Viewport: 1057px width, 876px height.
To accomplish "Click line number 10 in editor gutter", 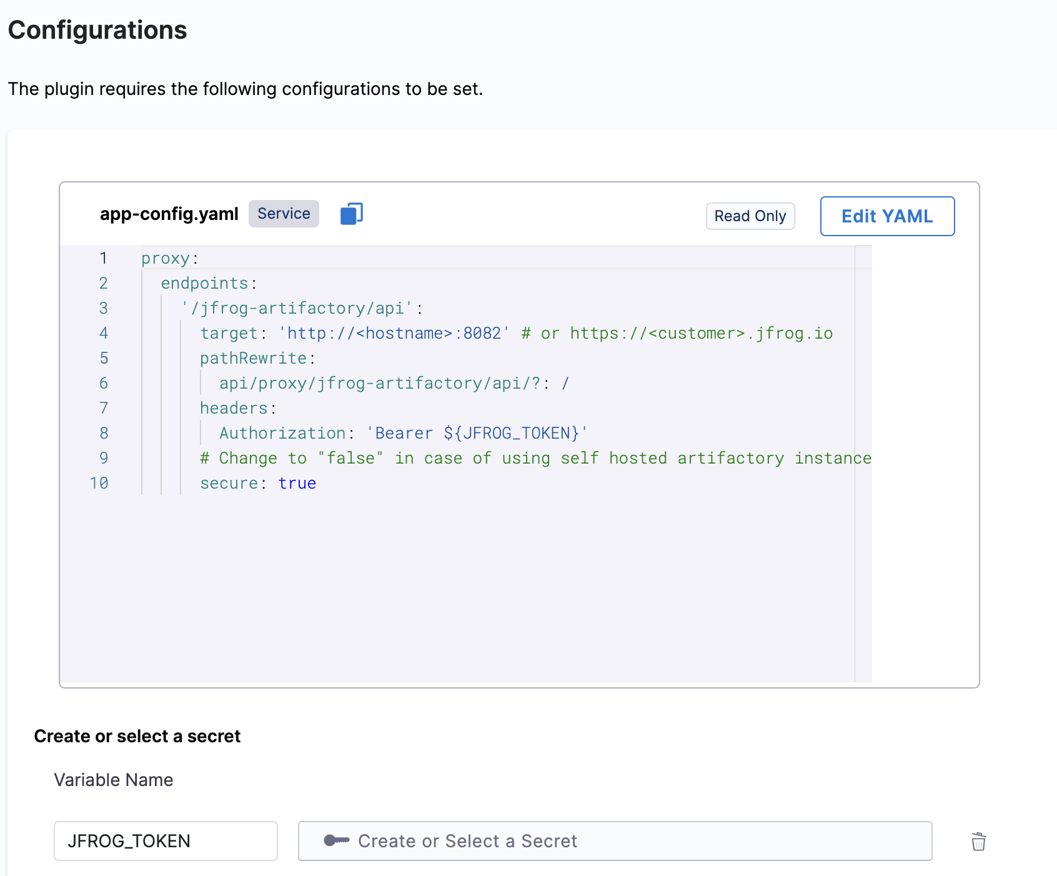I will [99, 484].
